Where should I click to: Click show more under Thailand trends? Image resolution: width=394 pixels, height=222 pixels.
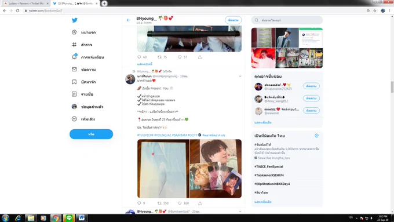(263, 202)
